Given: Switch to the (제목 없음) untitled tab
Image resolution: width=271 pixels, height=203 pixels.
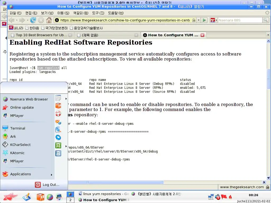Looking at the screenshot, I should click(x=107, y=35).
